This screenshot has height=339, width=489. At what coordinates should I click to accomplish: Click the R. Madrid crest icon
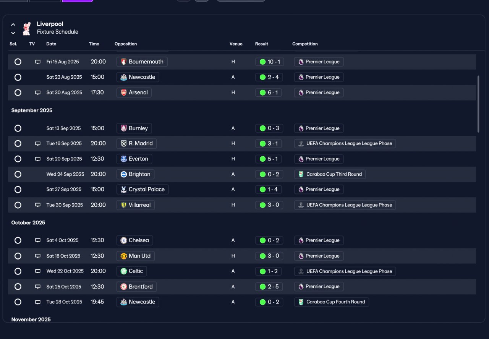click(124, 144)
